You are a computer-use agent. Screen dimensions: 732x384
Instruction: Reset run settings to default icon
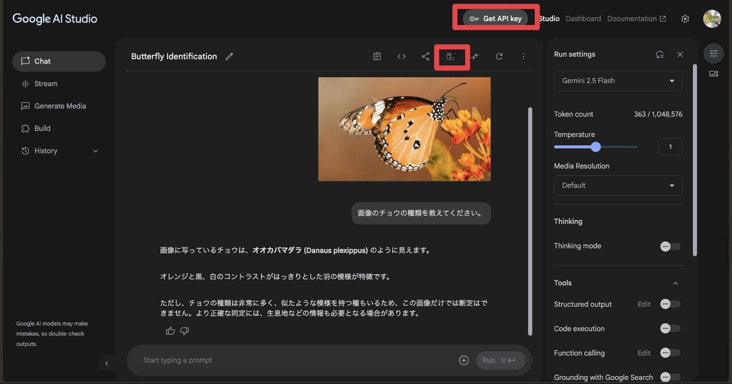pyautogui.click(x=659, y=54)
